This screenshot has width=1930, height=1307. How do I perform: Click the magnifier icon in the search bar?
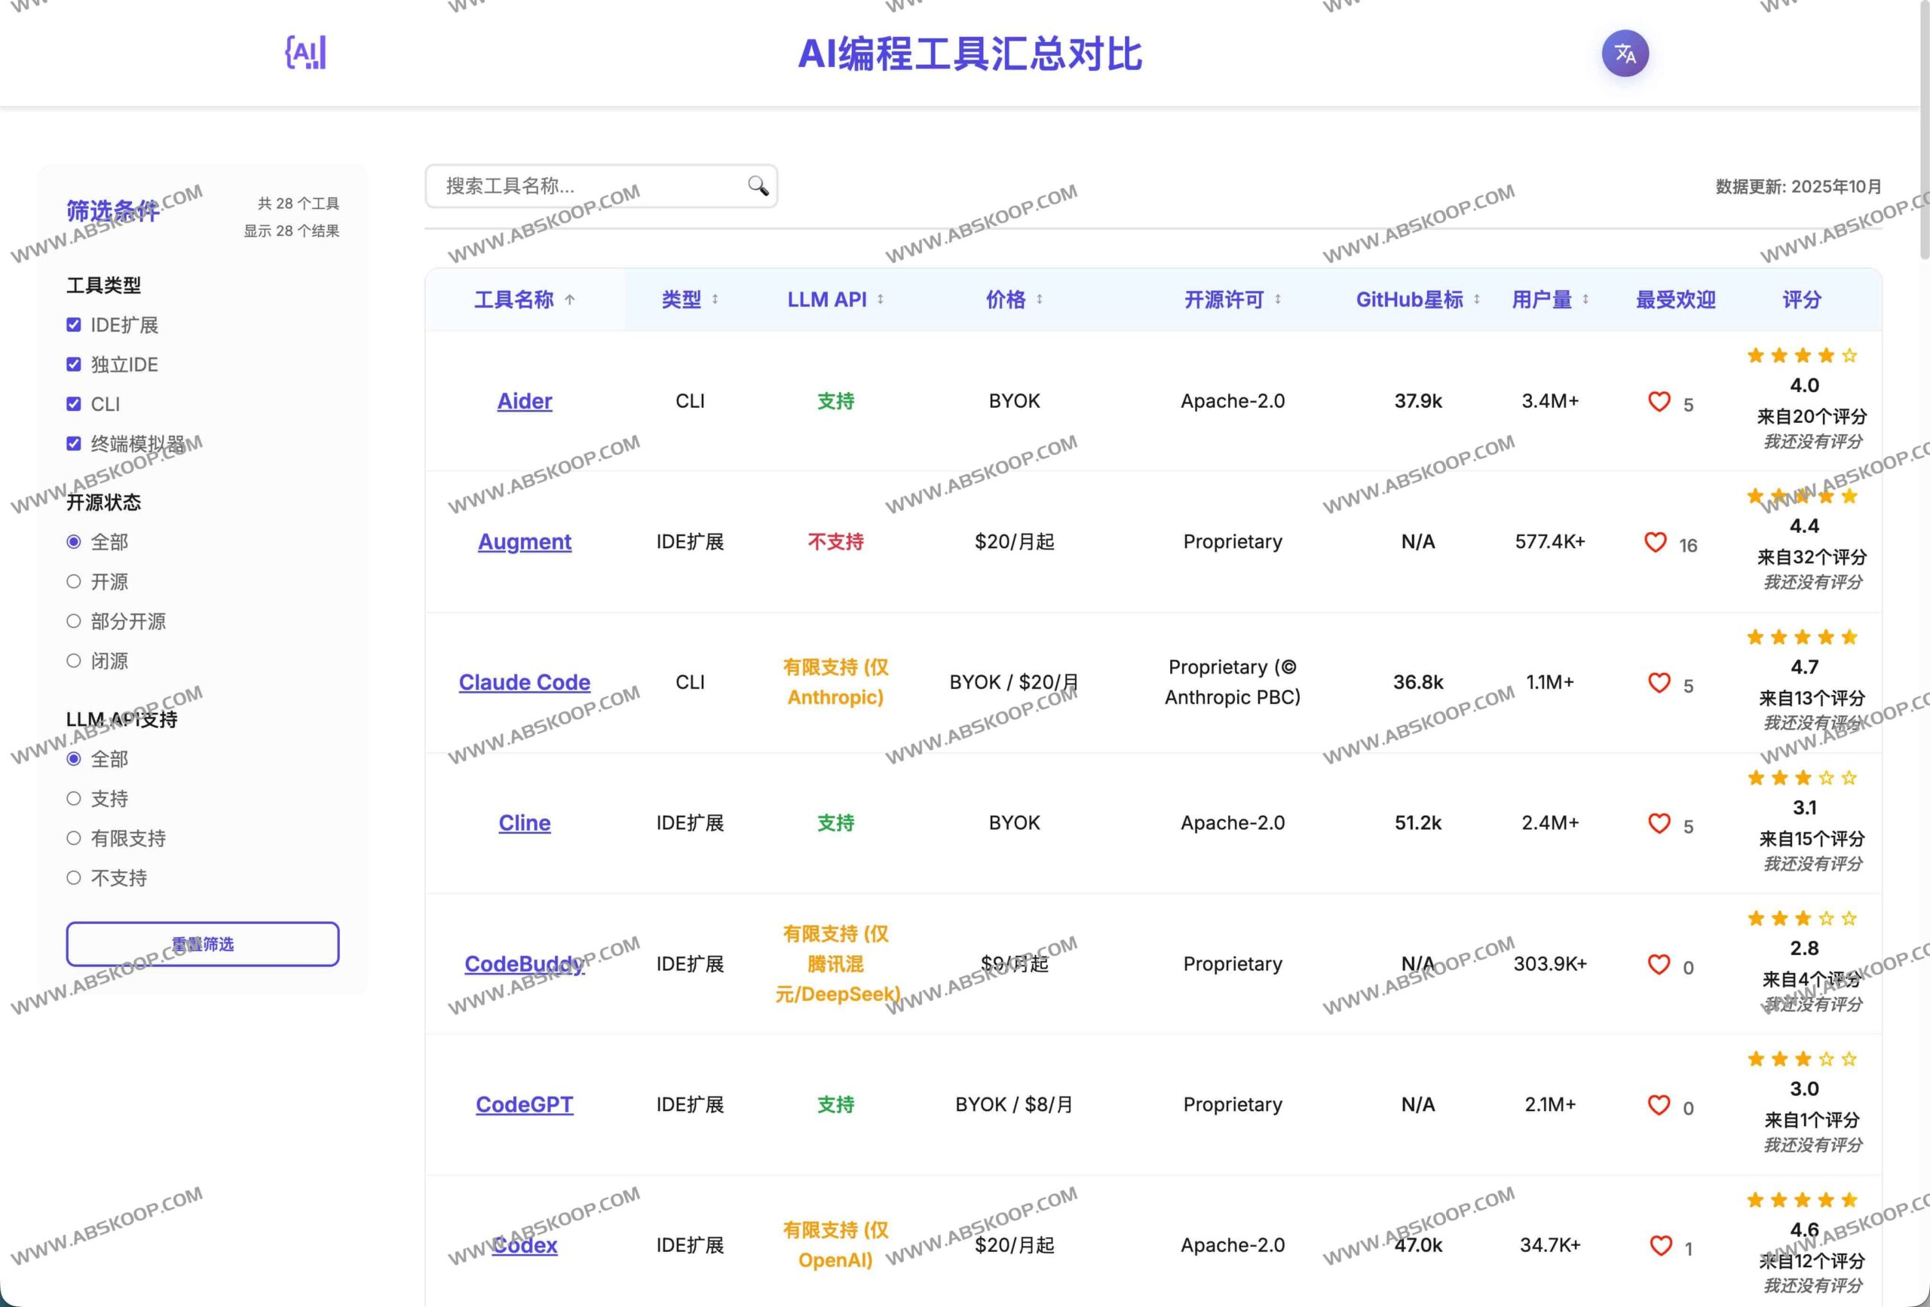click(x=757, y=186)
